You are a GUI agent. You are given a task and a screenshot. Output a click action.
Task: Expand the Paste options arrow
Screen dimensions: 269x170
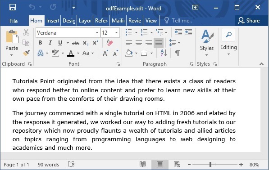tap(12, 55)
